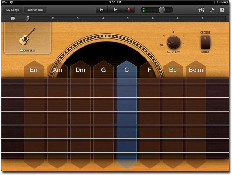Click bar 2 on the ruler
Viewport: 232px width, 175px height.
tap(53, 18)
